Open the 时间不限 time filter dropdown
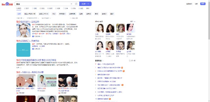The height and width of the screenshot is (102, 210). pos(20,18)
